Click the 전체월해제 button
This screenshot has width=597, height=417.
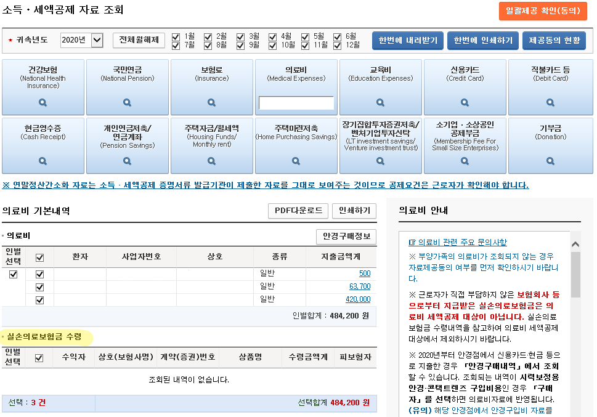coord(139,40)
